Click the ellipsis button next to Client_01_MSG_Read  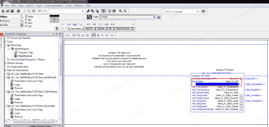(241, 101)
